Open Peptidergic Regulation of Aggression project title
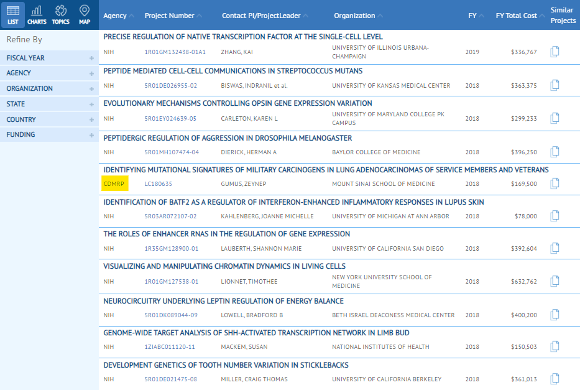580x390 pixels. 228,138
